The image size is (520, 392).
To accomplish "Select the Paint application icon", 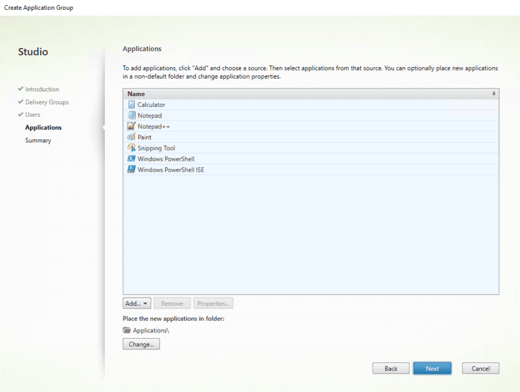I will tap(131, 137).
